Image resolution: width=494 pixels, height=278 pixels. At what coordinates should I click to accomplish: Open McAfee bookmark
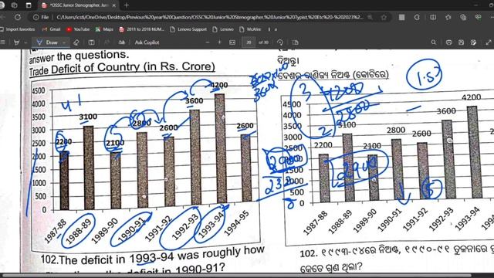(x=250, y=29)
